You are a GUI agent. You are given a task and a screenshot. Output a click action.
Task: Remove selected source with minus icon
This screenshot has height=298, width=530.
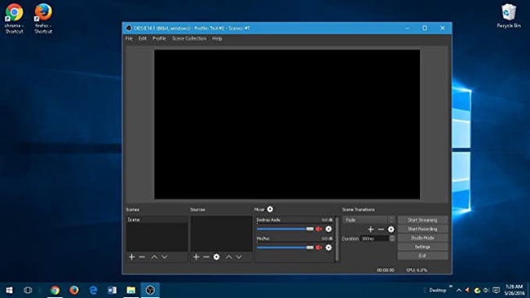206,256
